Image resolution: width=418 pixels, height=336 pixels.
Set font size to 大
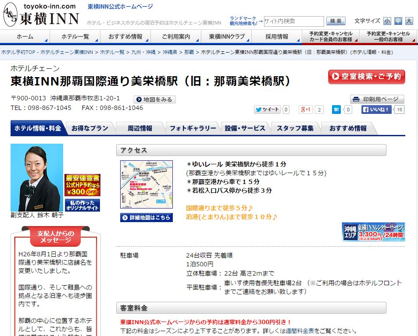click(409, 21)
